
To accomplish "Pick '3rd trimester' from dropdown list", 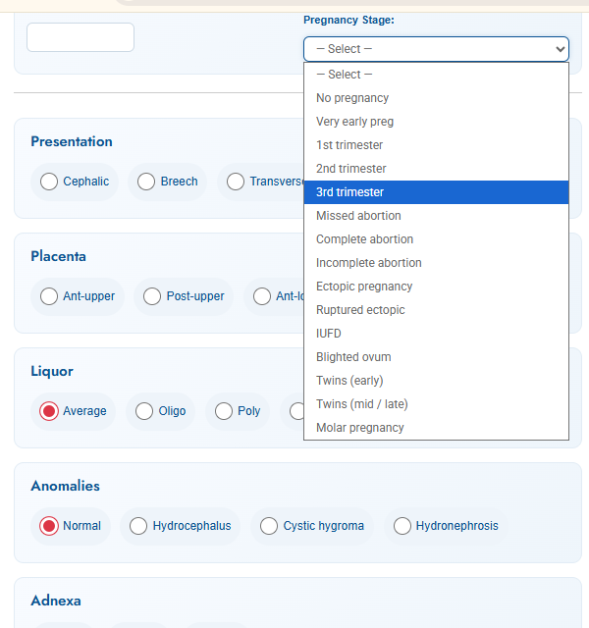I will (x=436, y=192).
